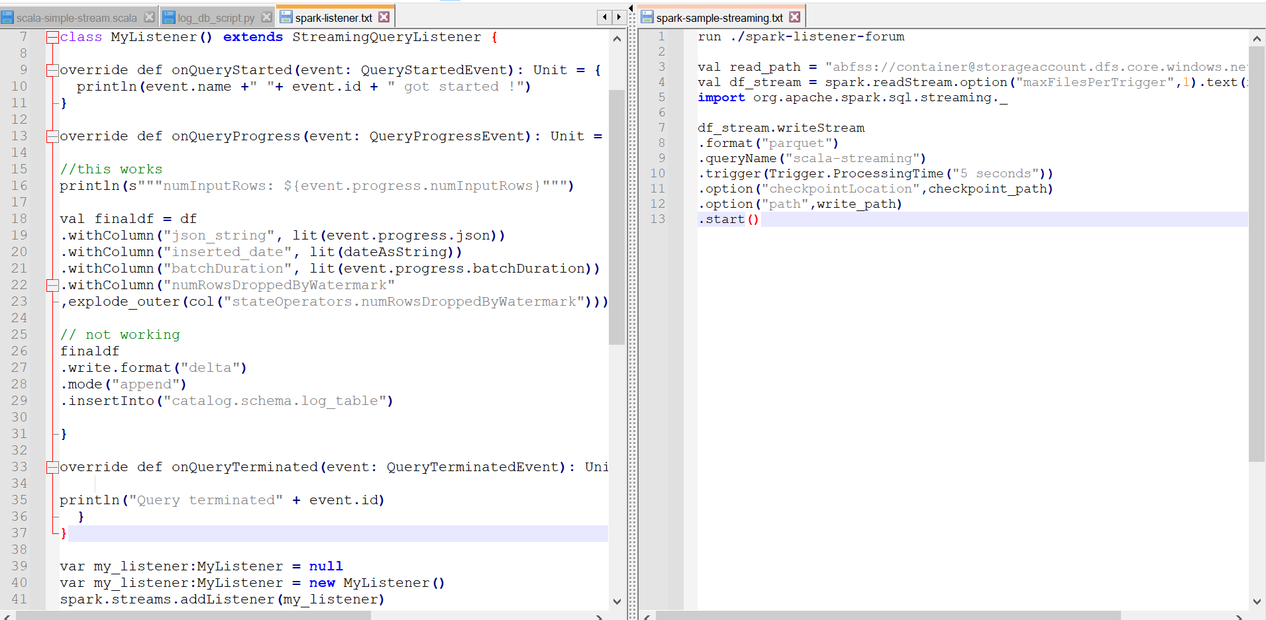This screenshot has width=1266, height=620.
Task: Click up arrow of right editor scrollbar
Action: click(1256, 39)
